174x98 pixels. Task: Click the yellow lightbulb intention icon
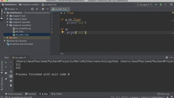tap(63, 32)
